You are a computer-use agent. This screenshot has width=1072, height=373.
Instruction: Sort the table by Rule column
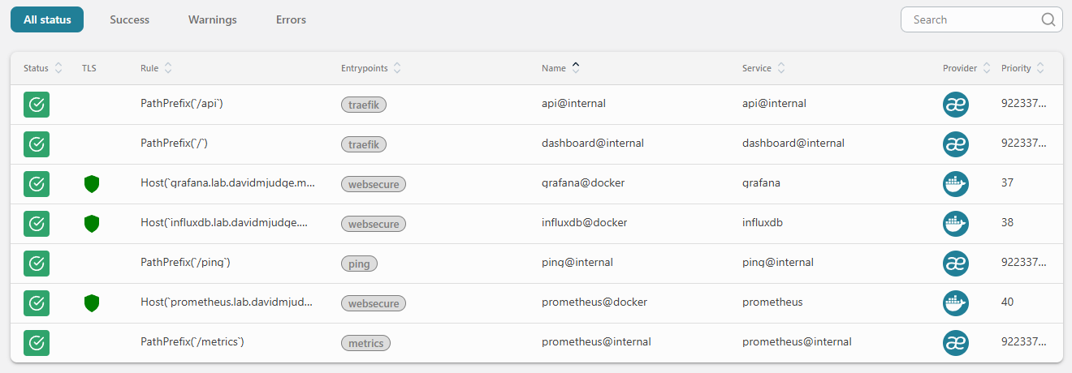(156, 69)
